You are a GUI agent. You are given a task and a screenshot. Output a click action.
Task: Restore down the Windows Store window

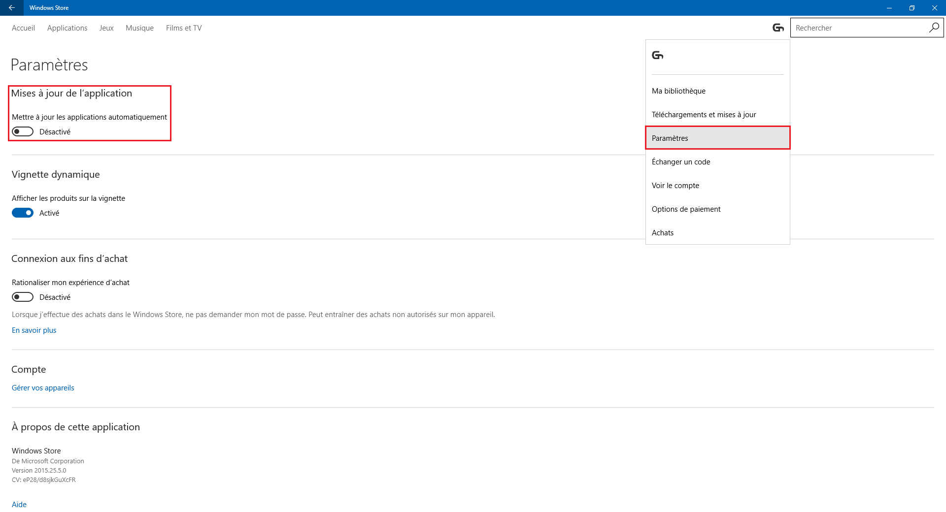click(912, 8)
